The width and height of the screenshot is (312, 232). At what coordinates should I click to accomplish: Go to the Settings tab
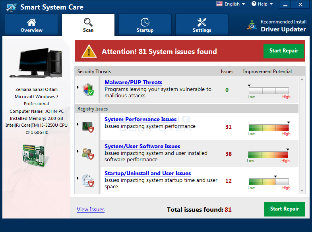[x=202, y=25]
